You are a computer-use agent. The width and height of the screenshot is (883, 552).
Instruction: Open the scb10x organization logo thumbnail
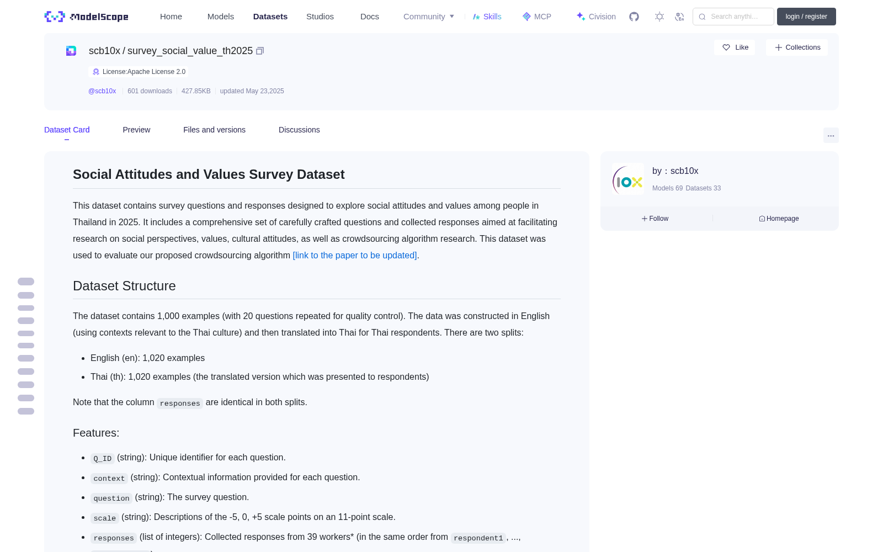628,179
